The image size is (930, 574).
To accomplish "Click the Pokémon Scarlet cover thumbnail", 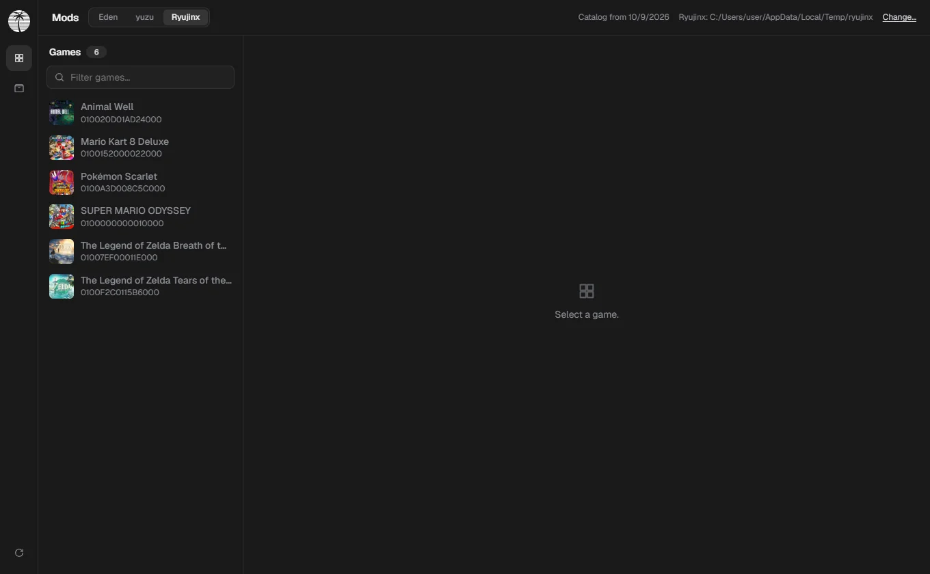I will coord(62,182).
